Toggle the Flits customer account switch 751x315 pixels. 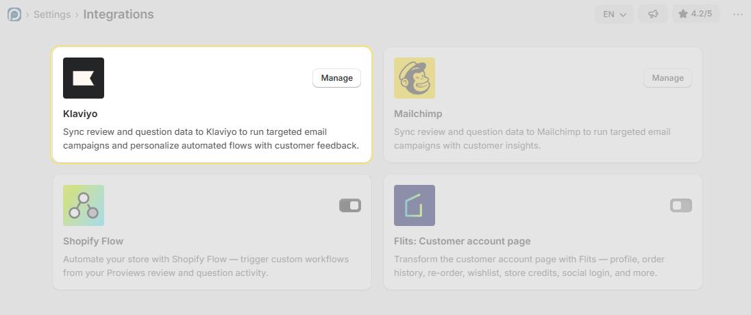[x=681, y=205]
